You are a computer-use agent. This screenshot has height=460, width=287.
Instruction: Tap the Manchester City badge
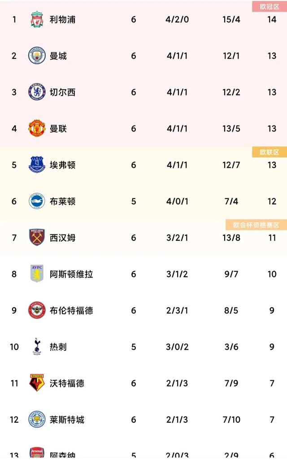coord(37,56)
